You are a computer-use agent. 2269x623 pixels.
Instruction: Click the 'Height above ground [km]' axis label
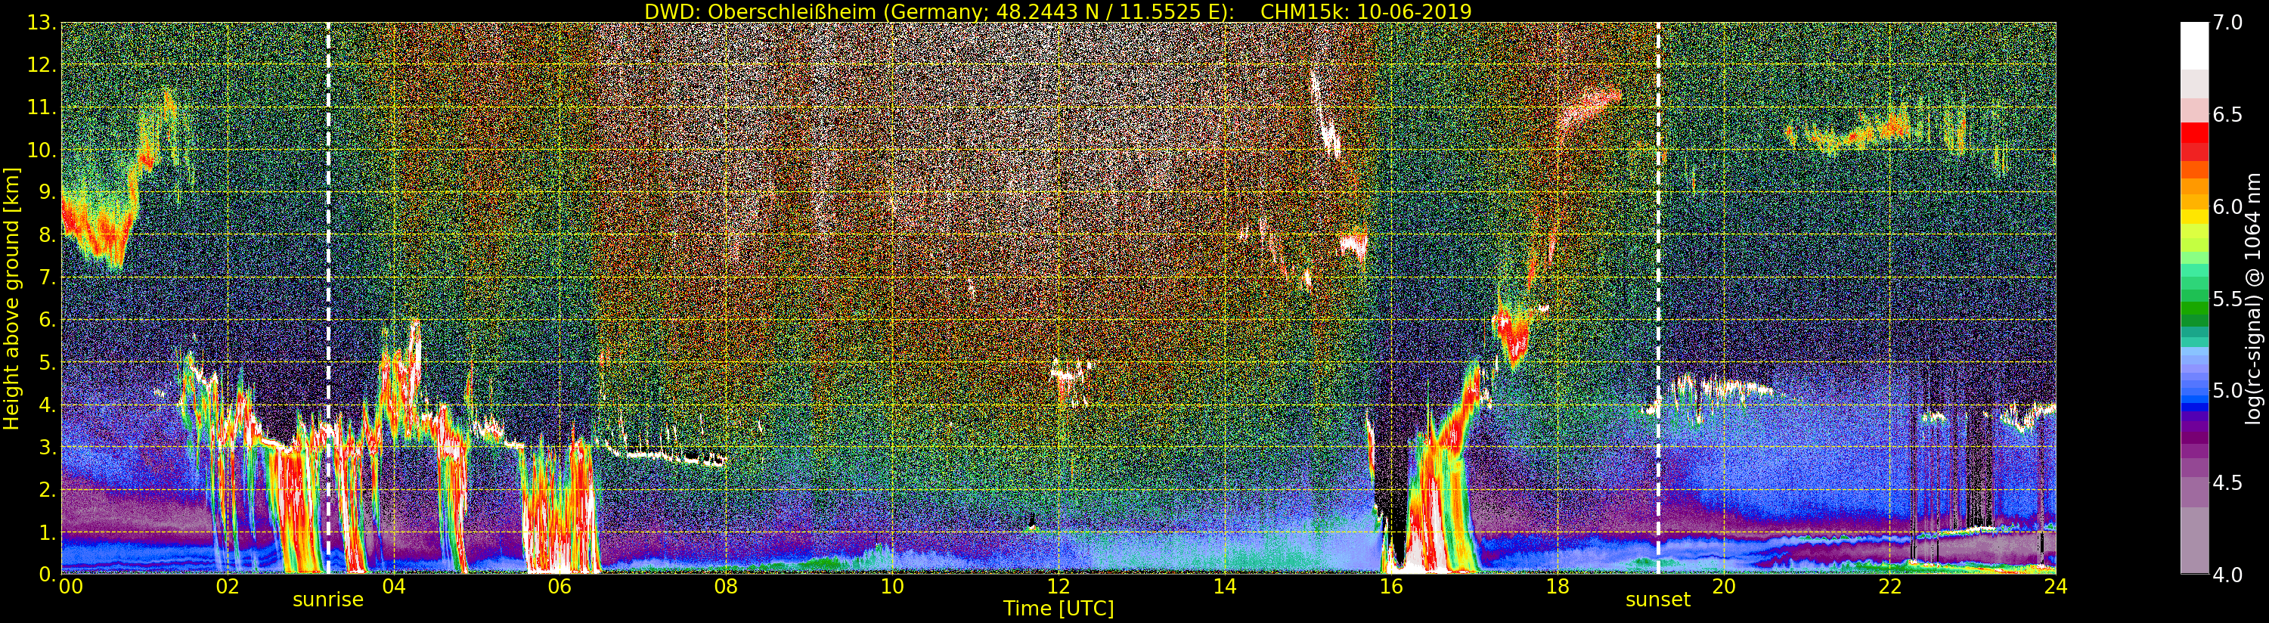coord(11,299)
